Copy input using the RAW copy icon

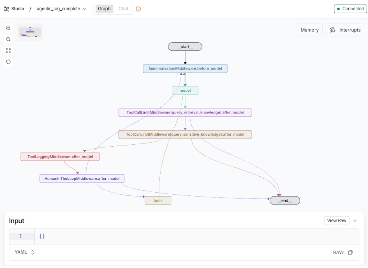[x=350, y=252]
